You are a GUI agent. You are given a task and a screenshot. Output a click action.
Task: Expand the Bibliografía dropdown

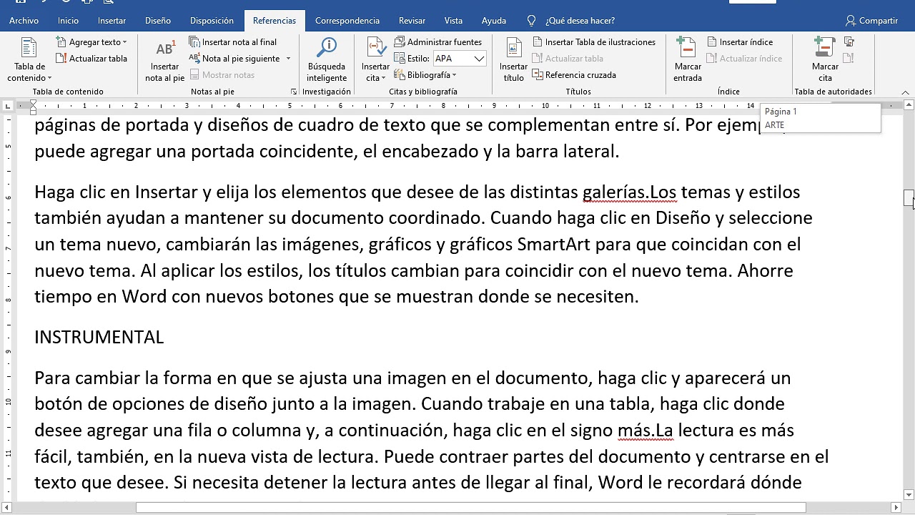point(425,75)
